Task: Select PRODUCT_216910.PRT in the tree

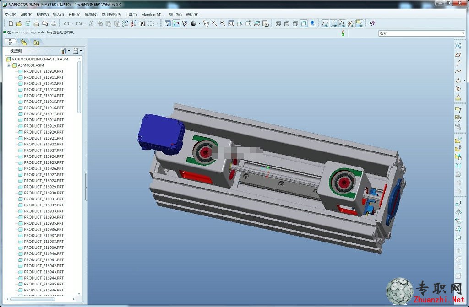Action: point(41,71)
